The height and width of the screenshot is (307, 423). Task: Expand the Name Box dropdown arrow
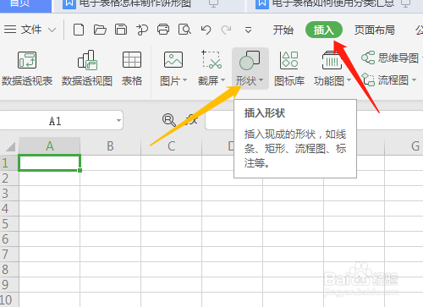[118, 121]
